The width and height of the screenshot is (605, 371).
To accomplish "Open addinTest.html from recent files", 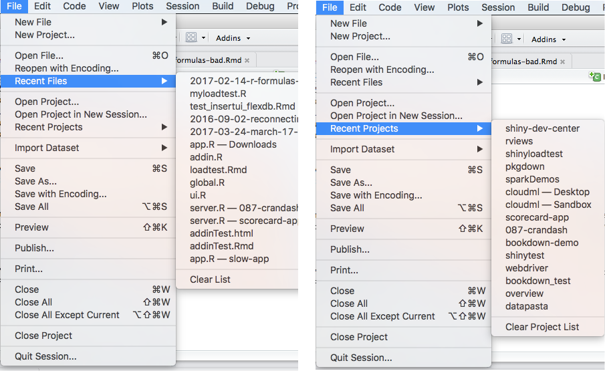I will click(221, 233).
